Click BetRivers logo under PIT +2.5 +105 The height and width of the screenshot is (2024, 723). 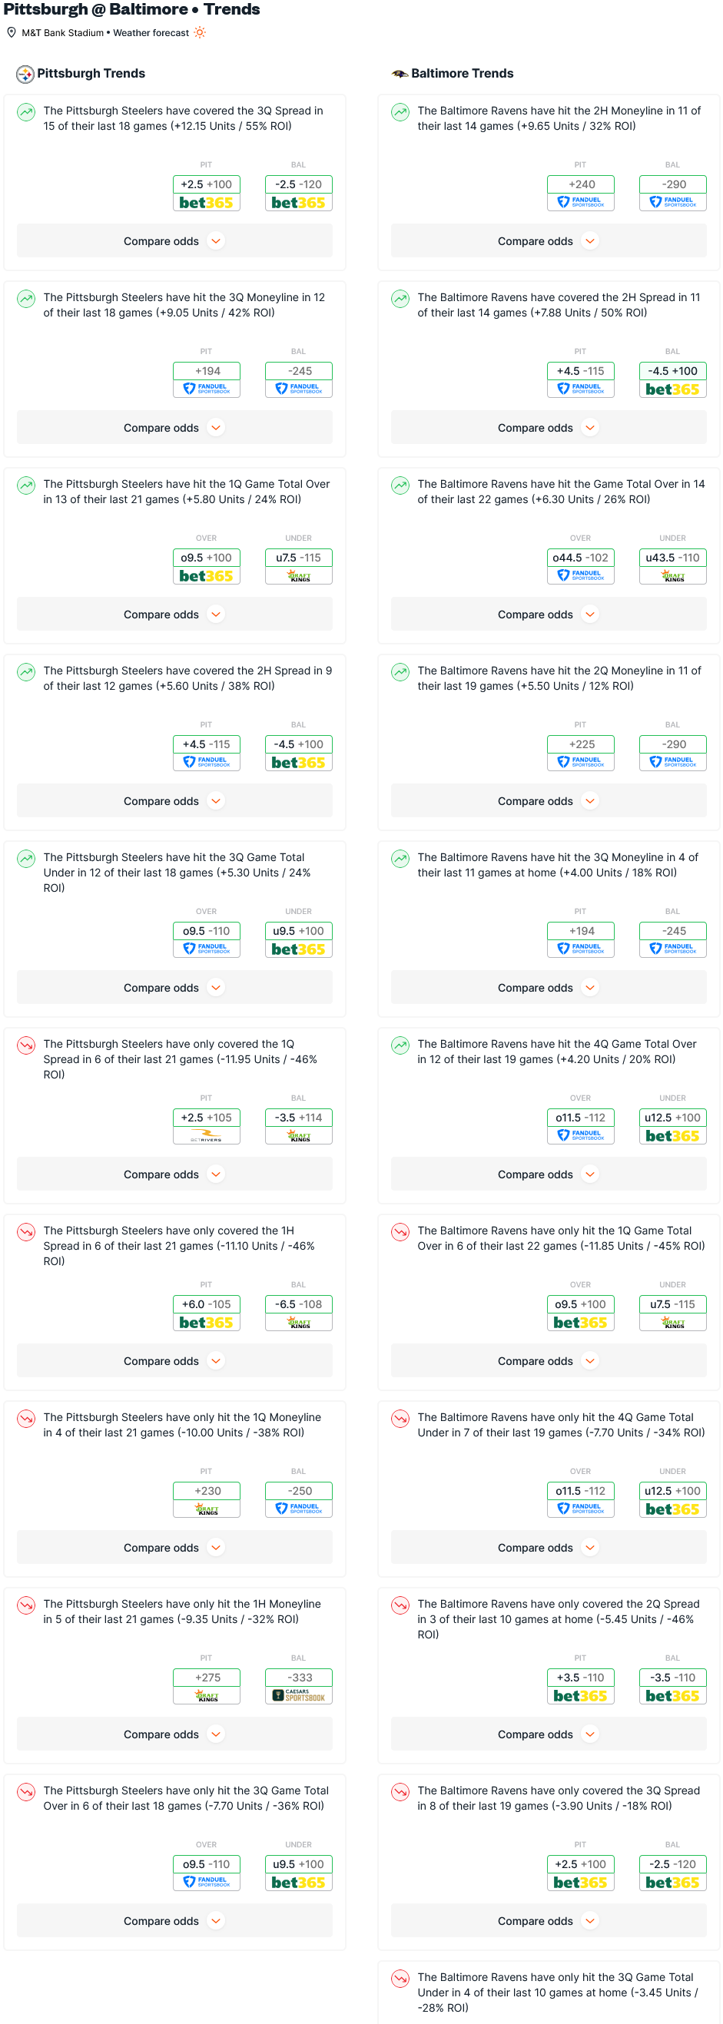(x=206, y=1135)
